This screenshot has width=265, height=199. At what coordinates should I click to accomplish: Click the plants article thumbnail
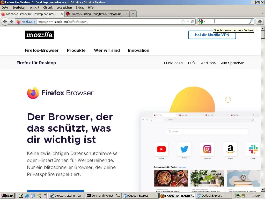pos(207,178)
